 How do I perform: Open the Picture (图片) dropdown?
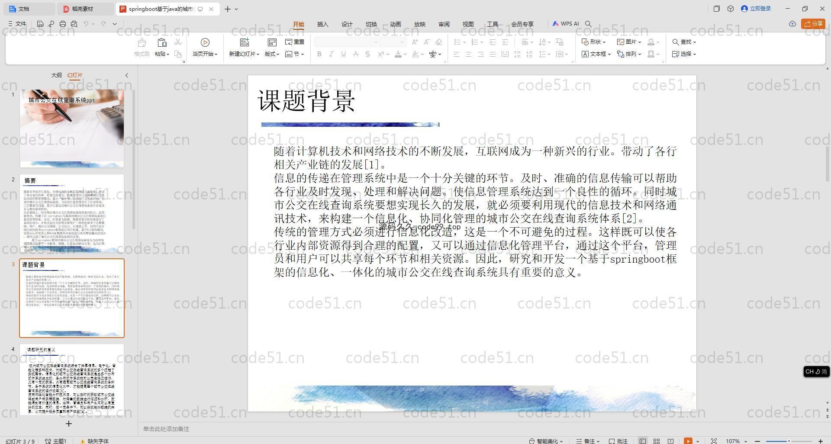pyautogui.click(x=629, y=42)
